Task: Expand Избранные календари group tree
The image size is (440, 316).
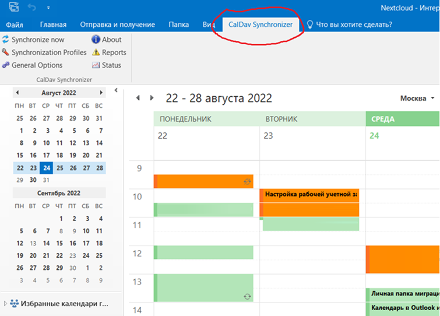Action: (5, 303)
